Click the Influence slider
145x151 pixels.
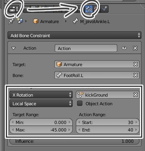(74, 141)
